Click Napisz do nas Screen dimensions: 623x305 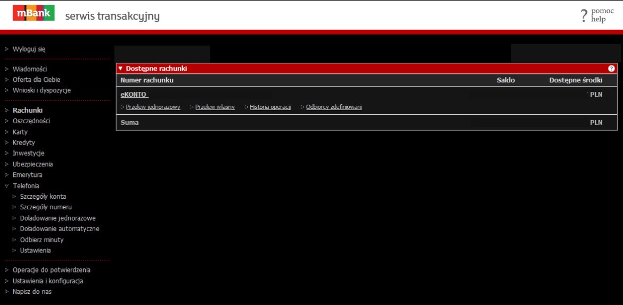click(x=32, y=292)
